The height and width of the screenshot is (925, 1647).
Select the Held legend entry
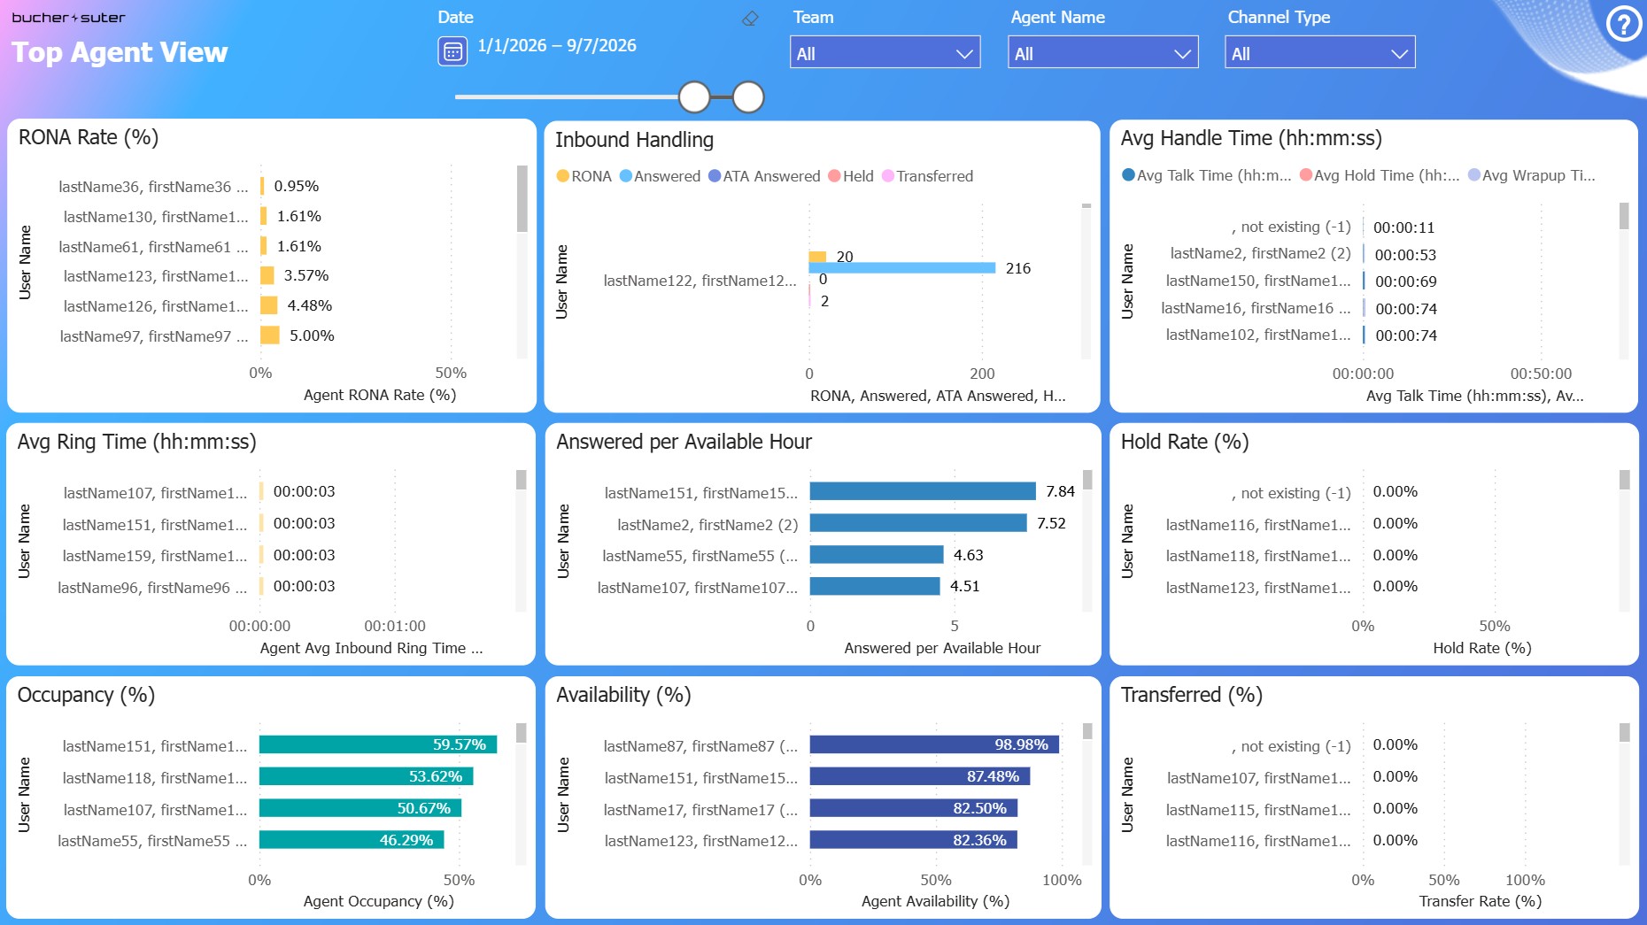pyautogui.click(x=851, y=176)
